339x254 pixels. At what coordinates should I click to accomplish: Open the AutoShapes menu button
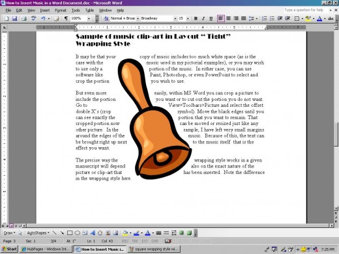point(38,233)
